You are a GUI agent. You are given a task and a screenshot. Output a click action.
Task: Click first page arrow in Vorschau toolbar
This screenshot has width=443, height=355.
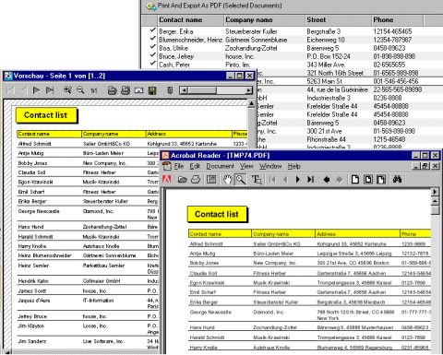[x=10, y=90]
